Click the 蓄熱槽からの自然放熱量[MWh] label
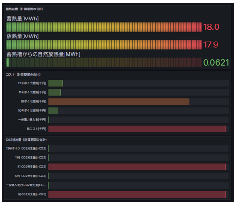 click(44, 54)
